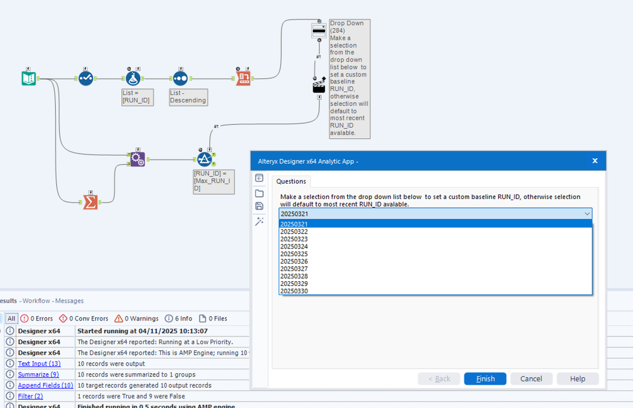
Task: Click info icon beside Filter (2) message
Action: tap(10, 397)
